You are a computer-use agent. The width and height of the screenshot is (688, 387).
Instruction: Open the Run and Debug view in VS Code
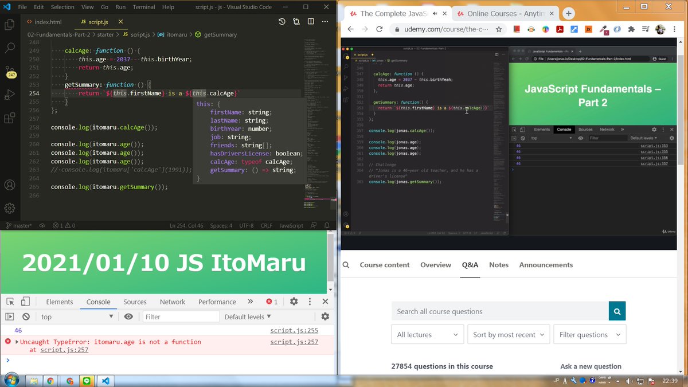pos(9,95)
